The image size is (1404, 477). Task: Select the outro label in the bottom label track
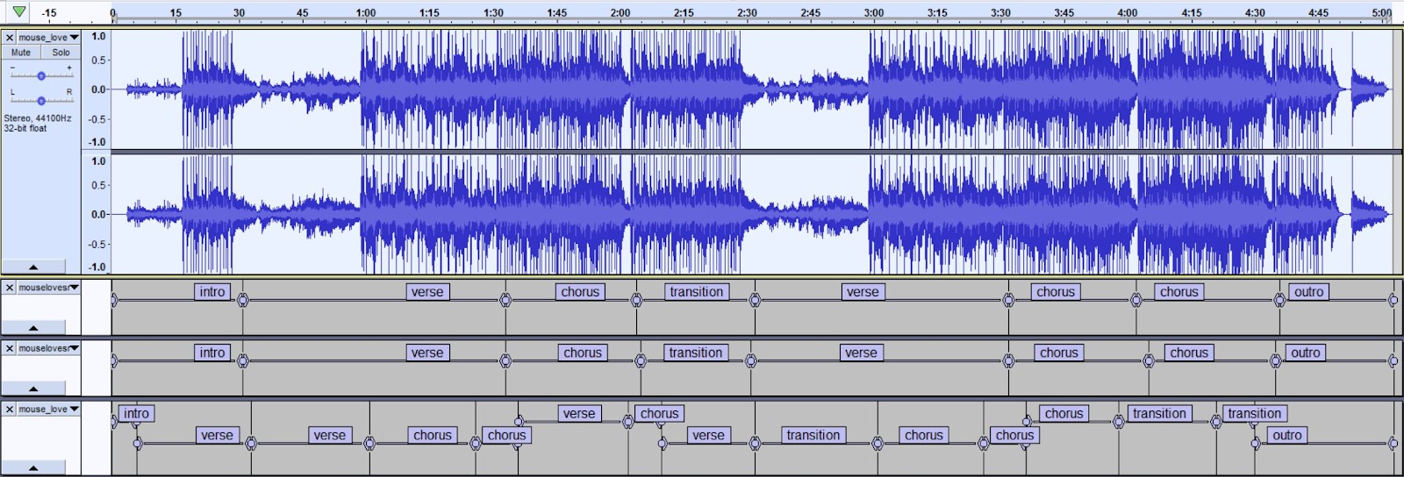pyautogui.click(x=1287, y=435)
